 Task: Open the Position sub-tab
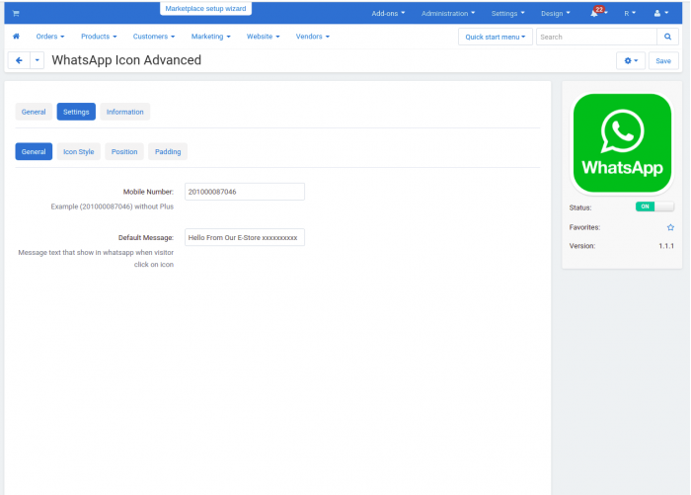coord(124,151)
